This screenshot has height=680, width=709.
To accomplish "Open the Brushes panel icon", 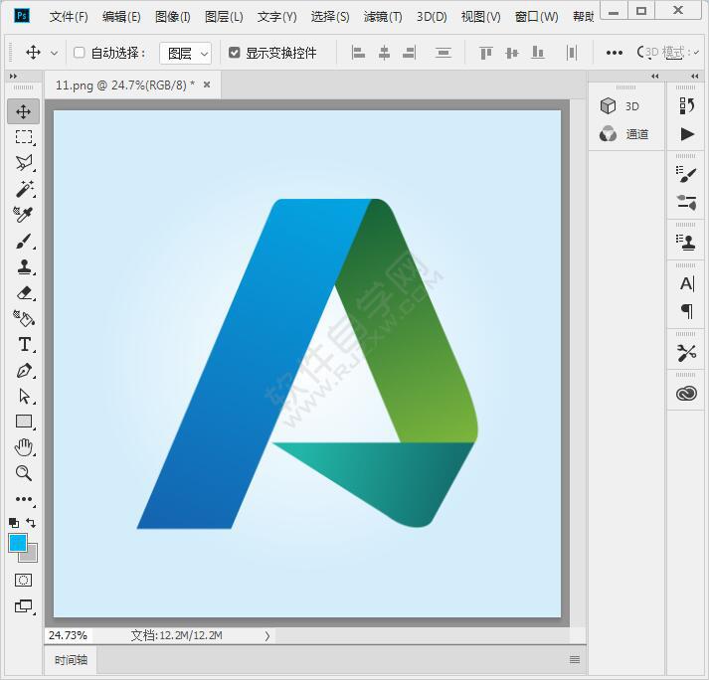I will coord(686,174).
